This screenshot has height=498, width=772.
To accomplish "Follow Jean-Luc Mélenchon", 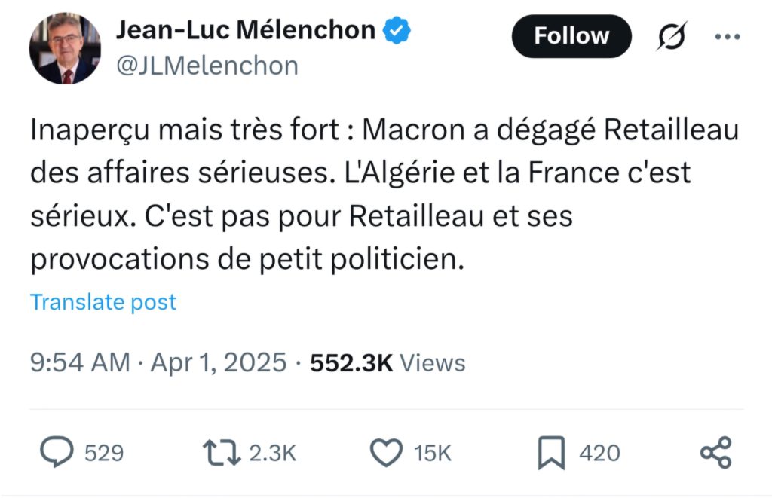I will tap(571, 36).
